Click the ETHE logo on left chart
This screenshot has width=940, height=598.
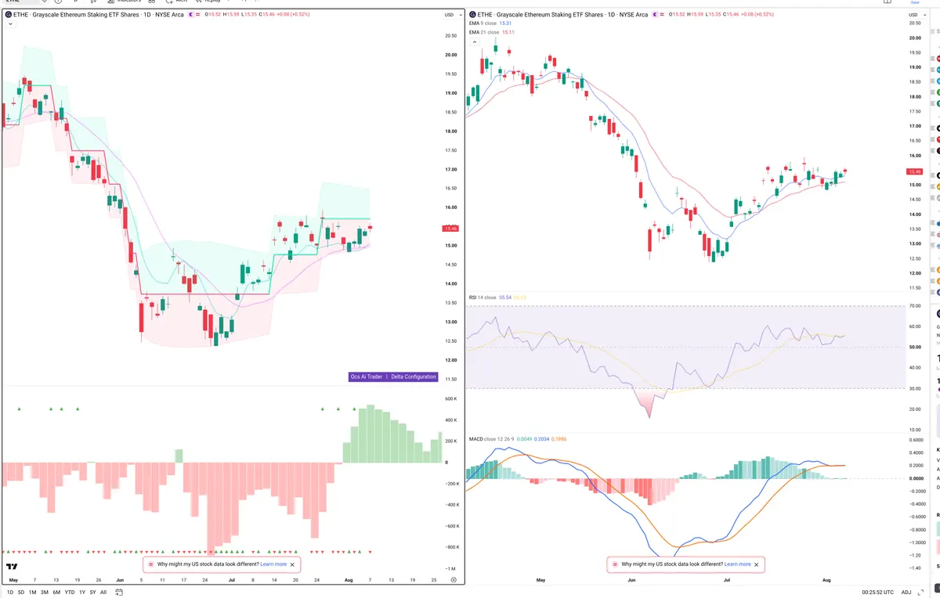pyautogui.click(x=8, y=14)
